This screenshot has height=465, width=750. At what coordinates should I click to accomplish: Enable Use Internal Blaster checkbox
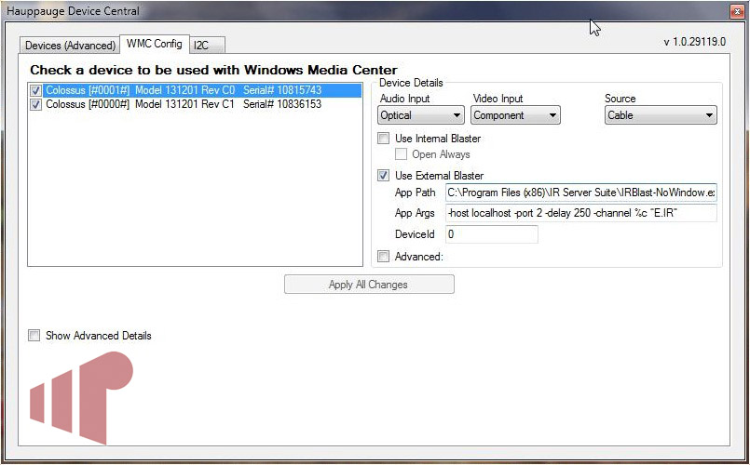click(x=383, y=139)
